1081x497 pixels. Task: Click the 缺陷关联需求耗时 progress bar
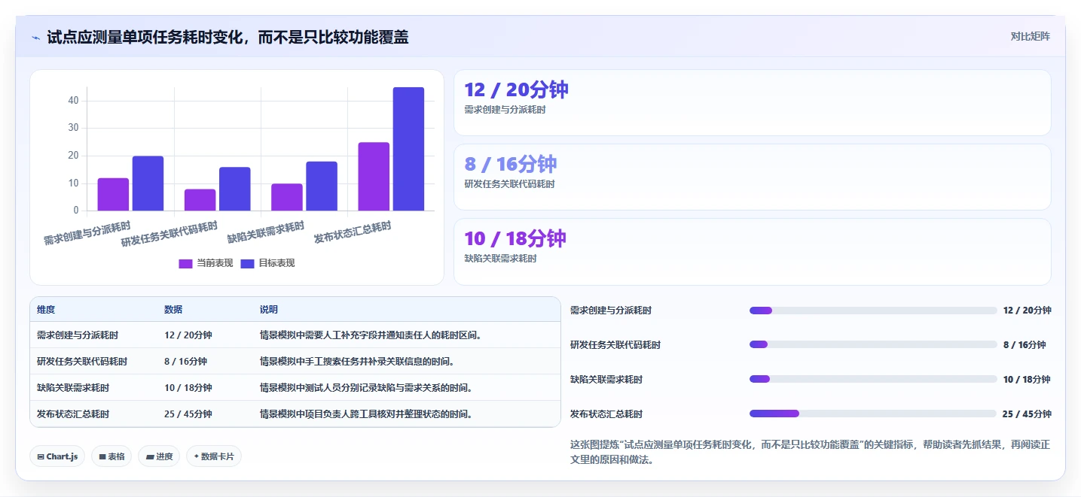[873, 379]
